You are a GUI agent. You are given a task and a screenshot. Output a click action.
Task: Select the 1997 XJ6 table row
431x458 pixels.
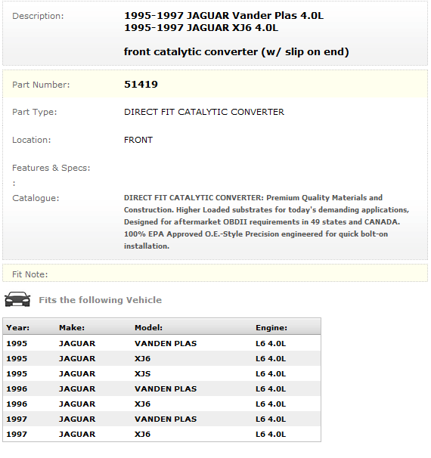click(x=162, y=435)
